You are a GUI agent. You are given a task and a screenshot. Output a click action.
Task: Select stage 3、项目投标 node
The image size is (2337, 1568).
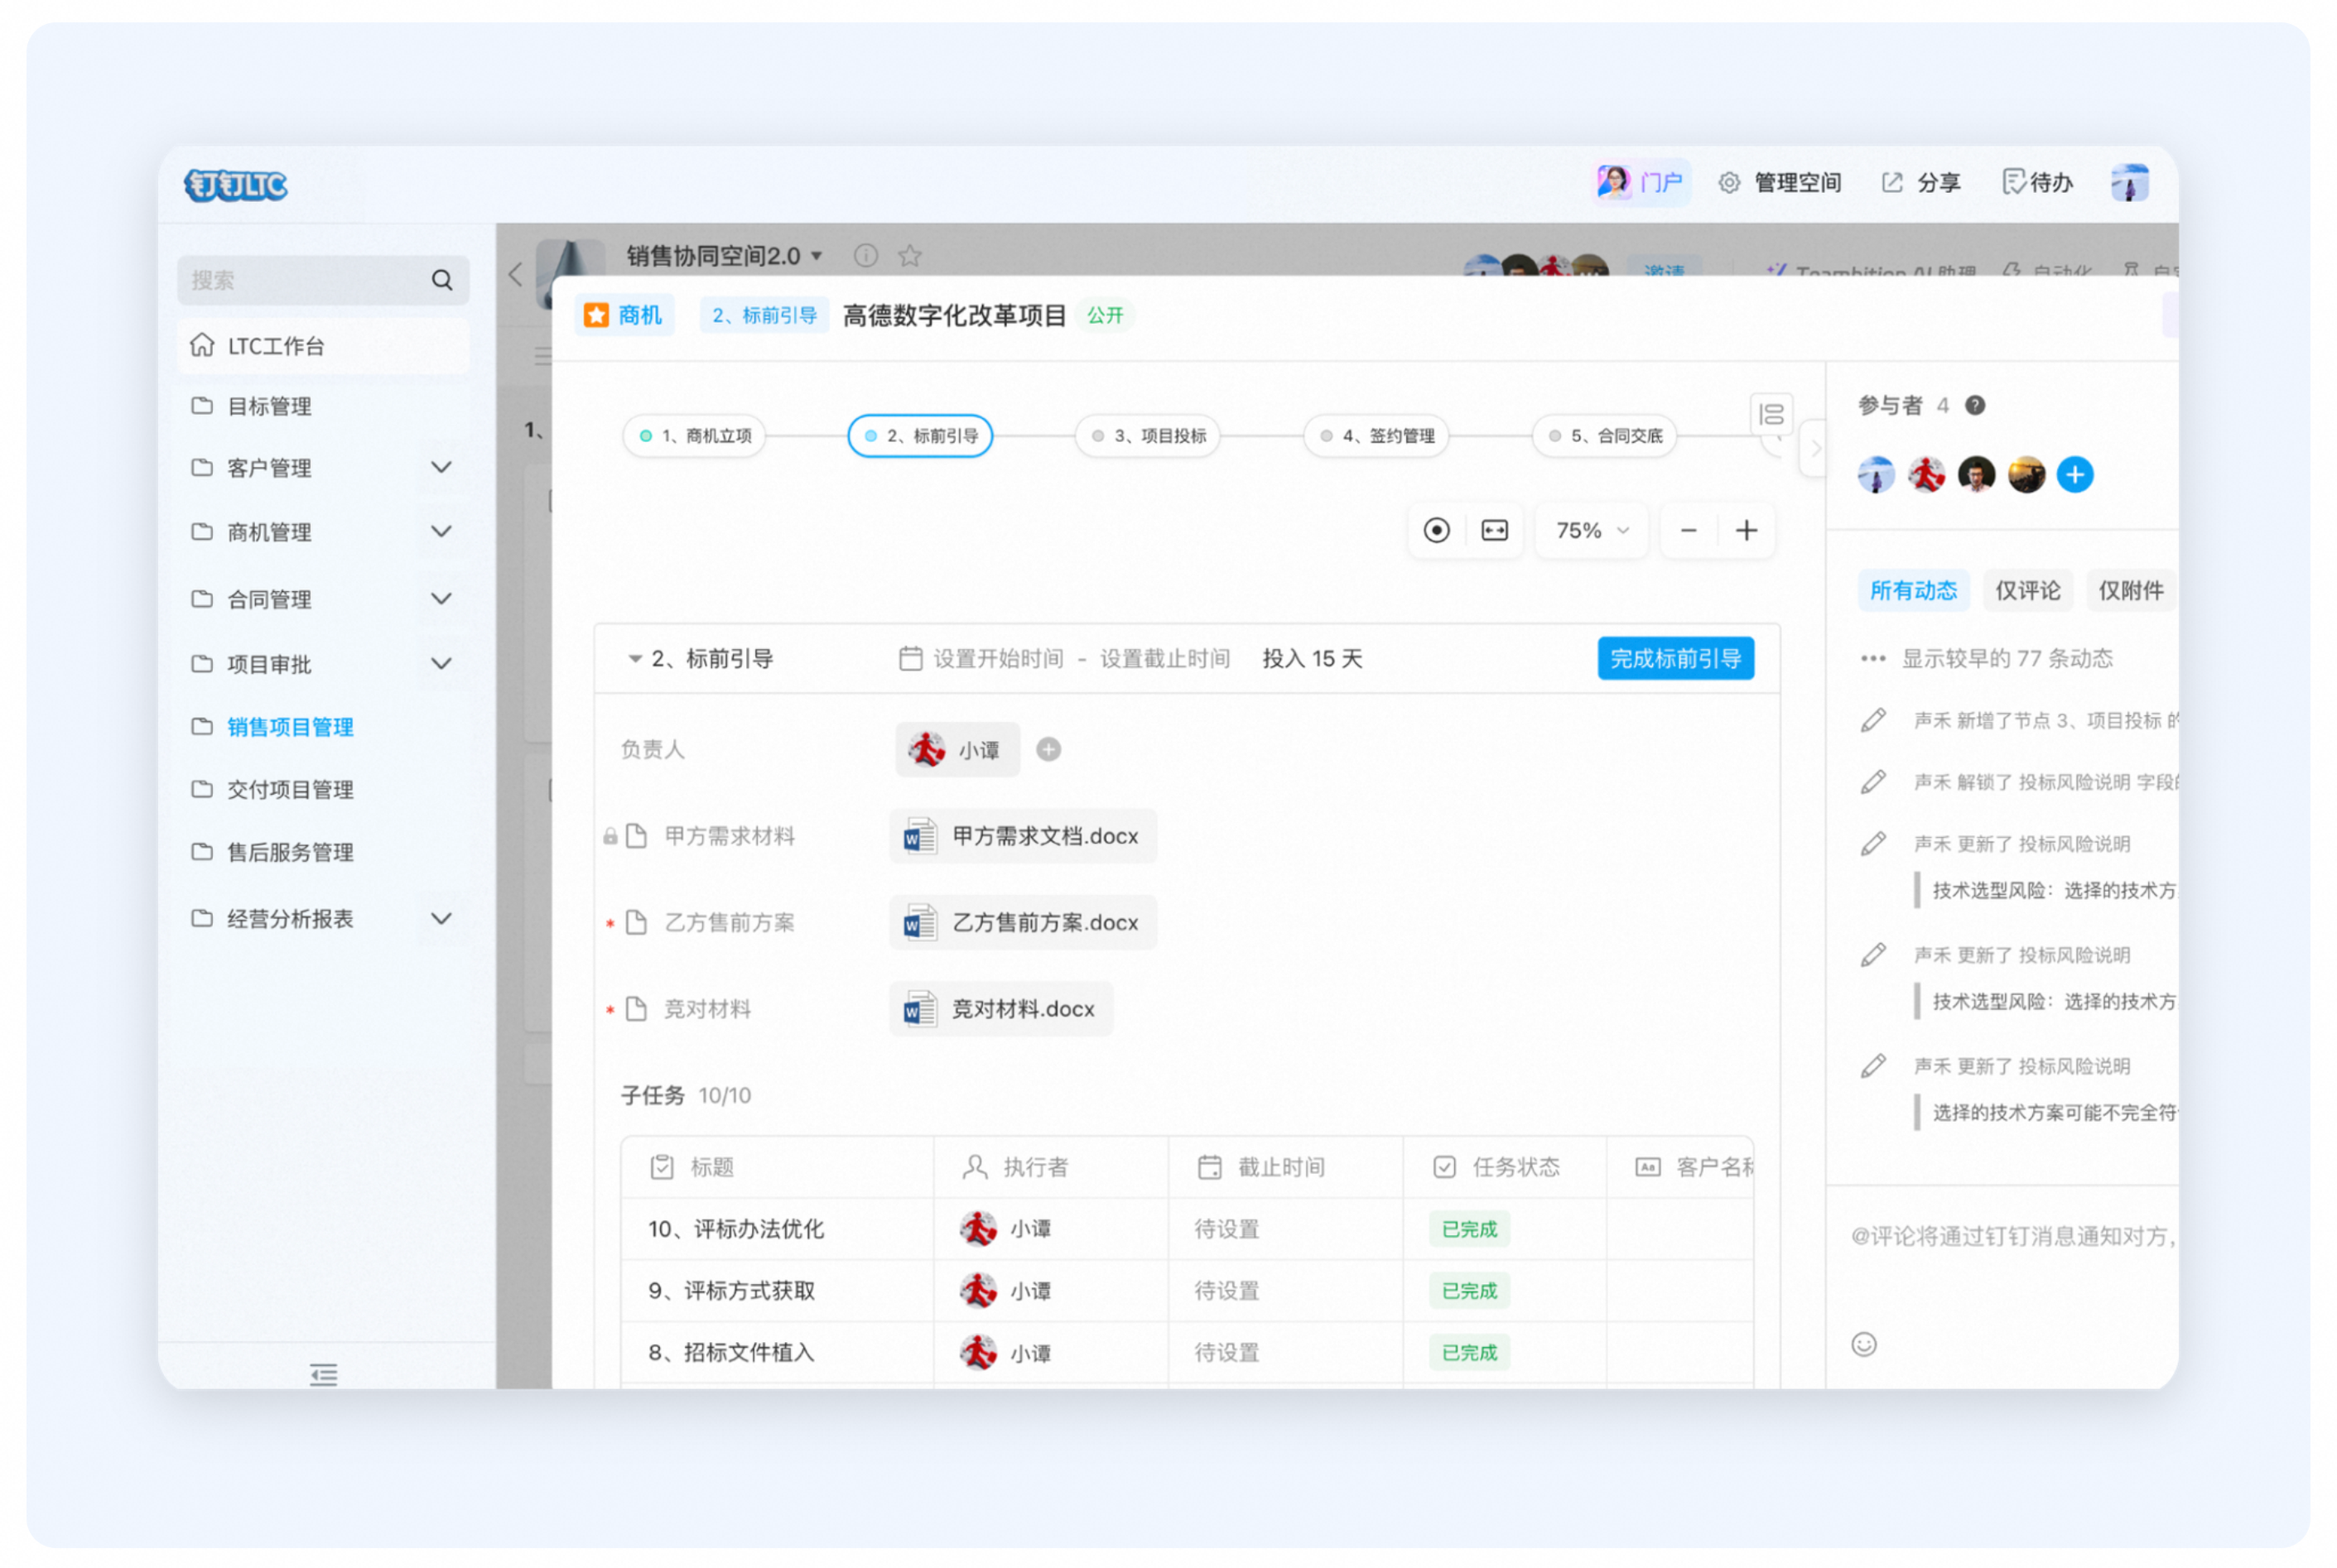(x=1148, y=436)
